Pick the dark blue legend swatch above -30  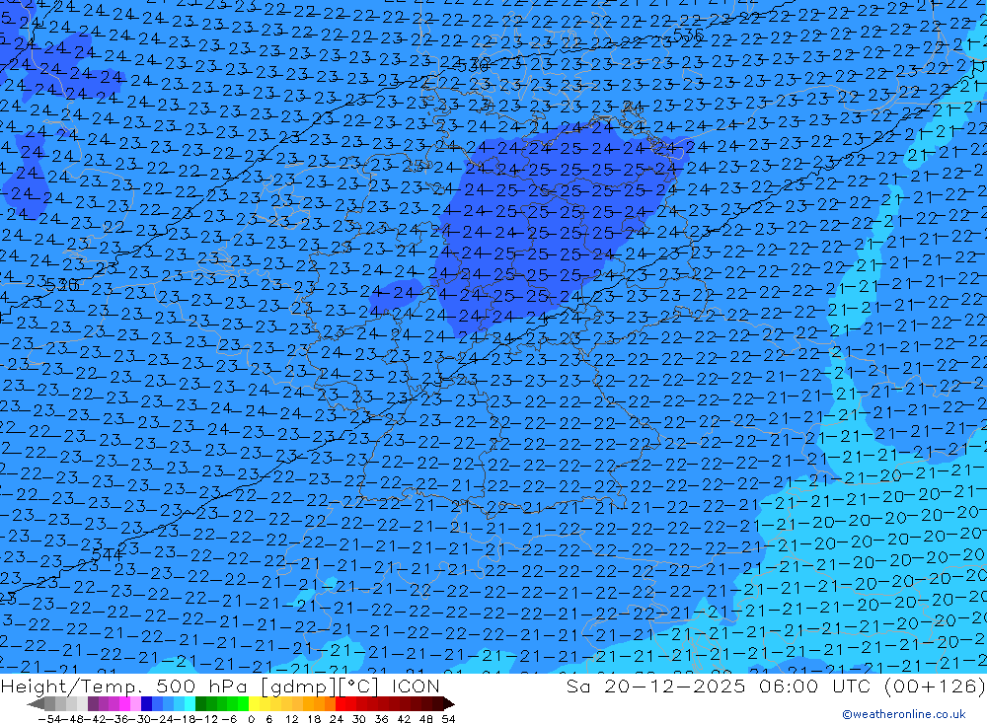(x=146, y=703)
